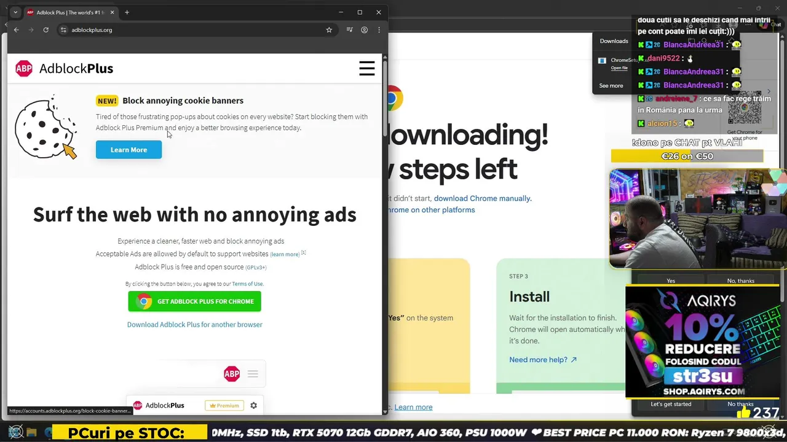Click GET ADBLOCK PLUS FOR CHROME button
The height and width of the screenshot is (442, 787).
tap(194, 301)
